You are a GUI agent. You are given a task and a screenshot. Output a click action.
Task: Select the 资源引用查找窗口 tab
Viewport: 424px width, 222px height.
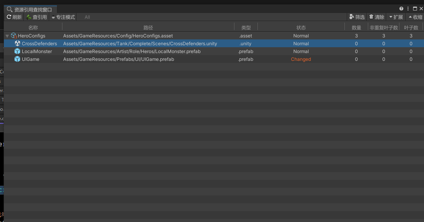click(30, 9)
